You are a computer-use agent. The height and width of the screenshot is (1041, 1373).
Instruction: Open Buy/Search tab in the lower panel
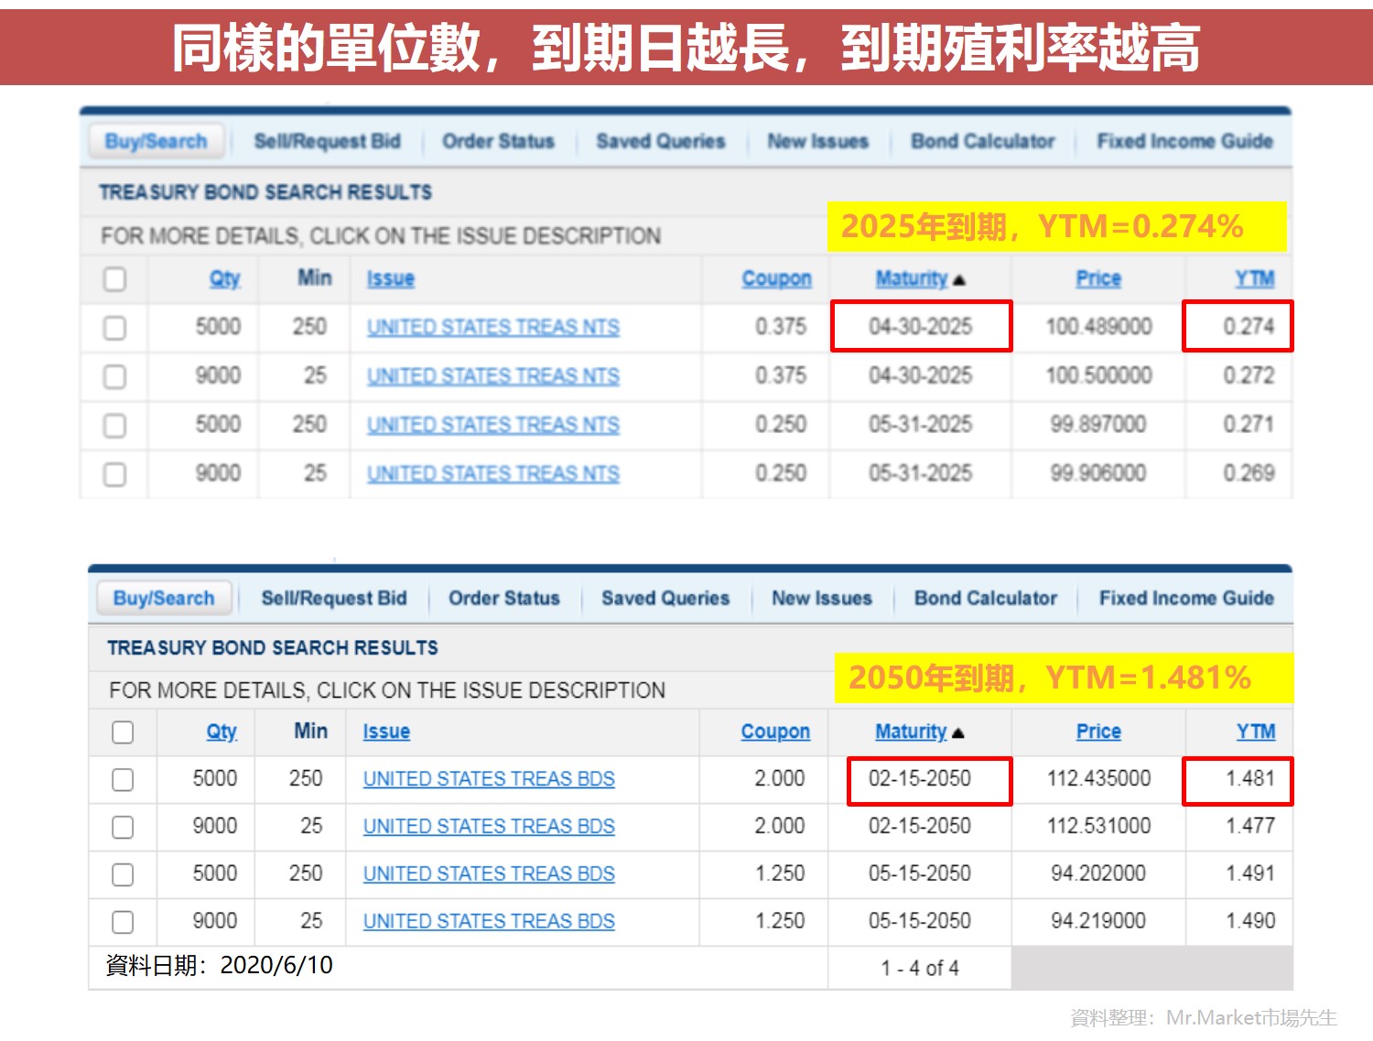coord(164,598)
